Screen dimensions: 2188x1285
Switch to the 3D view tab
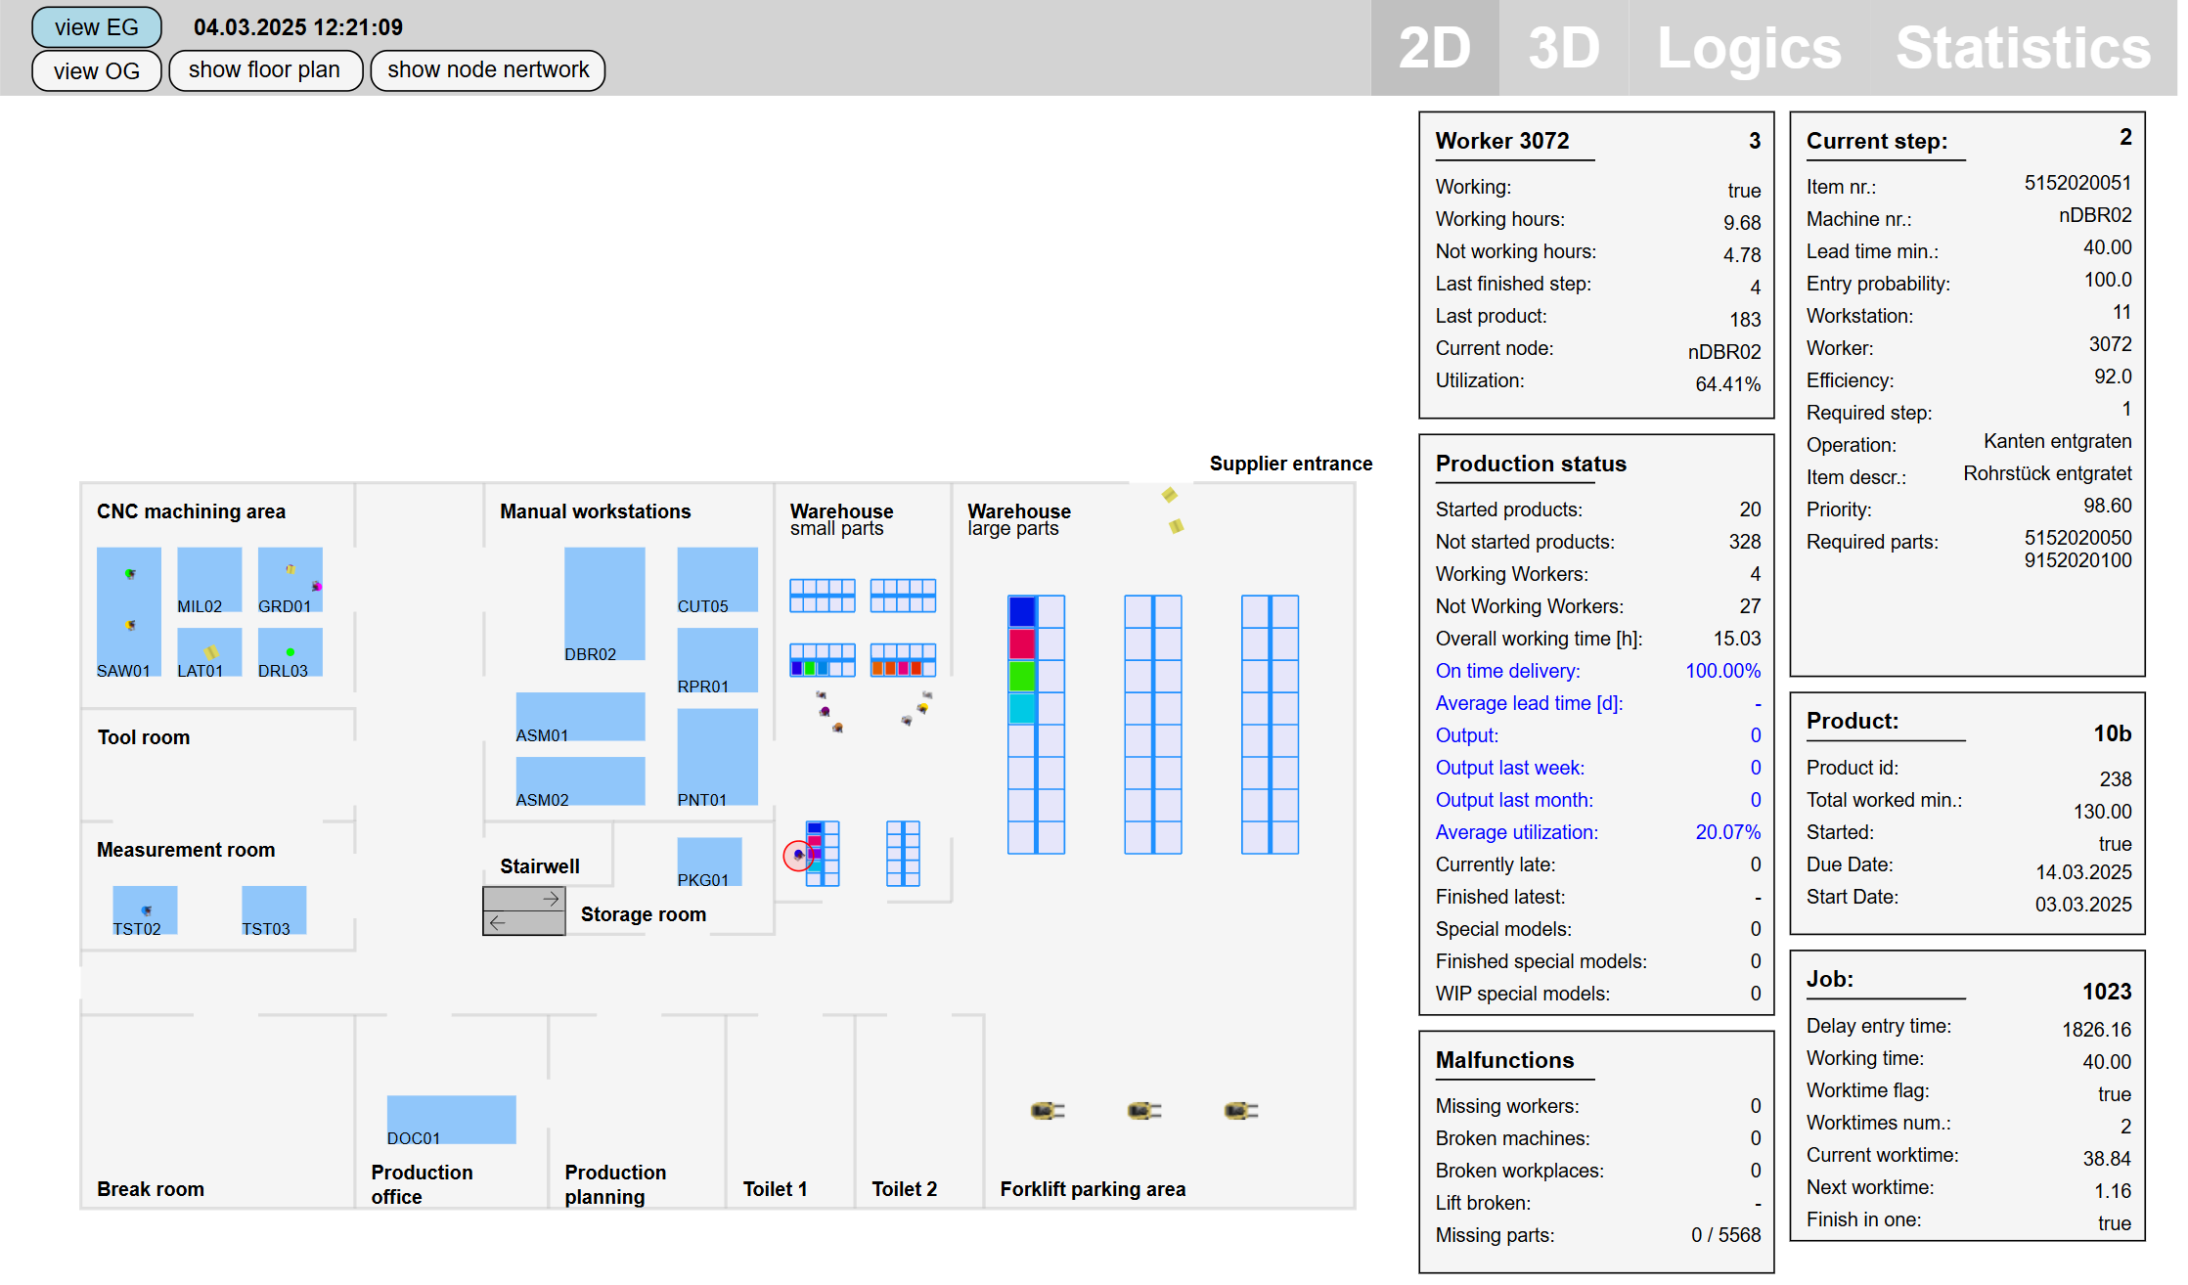1564,48
